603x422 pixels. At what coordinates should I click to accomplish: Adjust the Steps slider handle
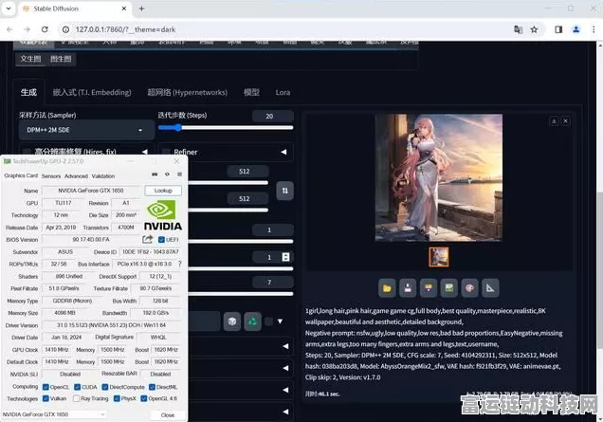click(x=177, y=128)
